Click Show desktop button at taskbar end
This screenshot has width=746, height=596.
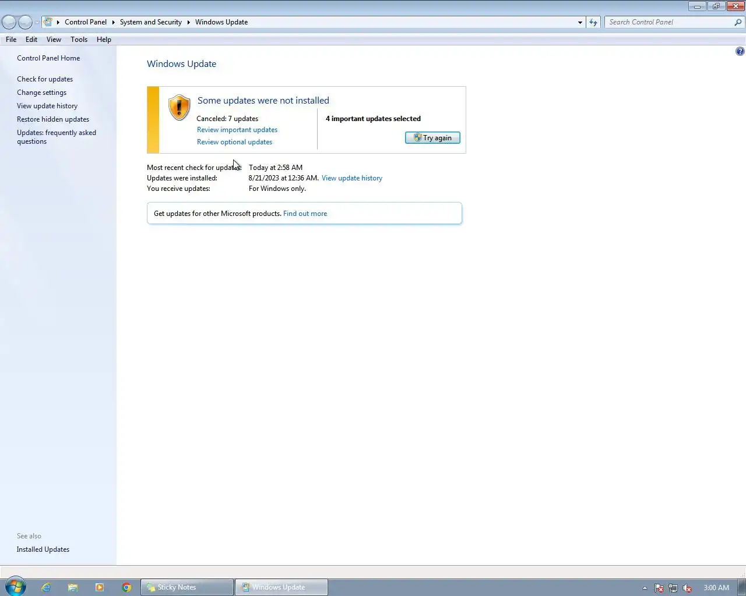point(741,587)
